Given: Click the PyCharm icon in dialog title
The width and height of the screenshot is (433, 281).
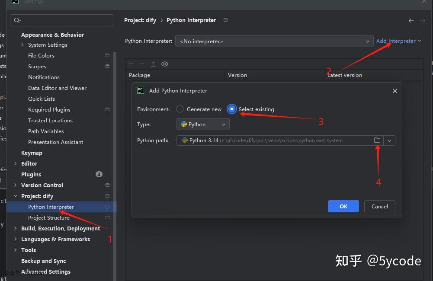Looking at the screenshot, I should pos(141,90).
